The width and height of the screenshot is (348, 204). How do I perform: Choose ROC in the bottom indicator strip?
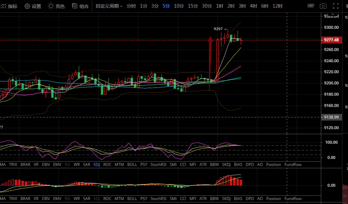point(107,199)
